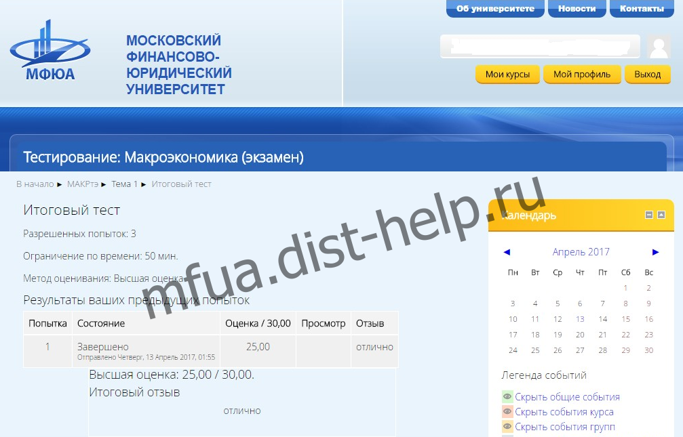
Task: Go to next month in calendar
Action: point(656,252)
